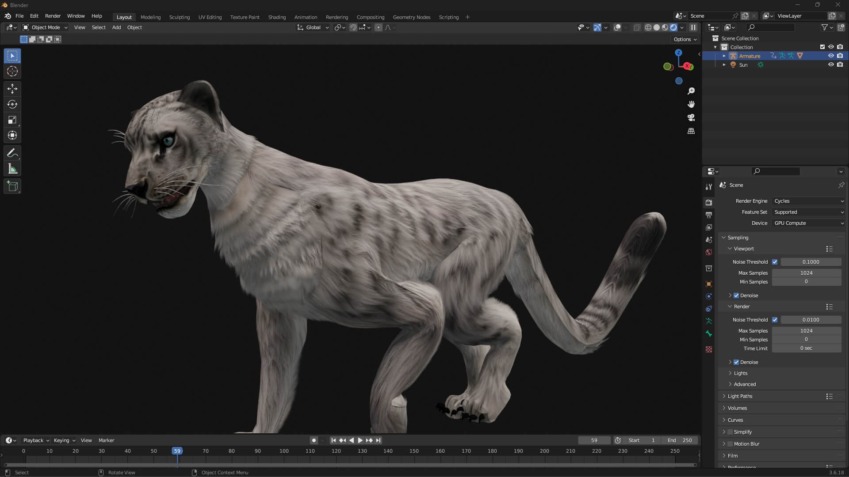Click the viewport Max Samples field

tap(806, 273)
